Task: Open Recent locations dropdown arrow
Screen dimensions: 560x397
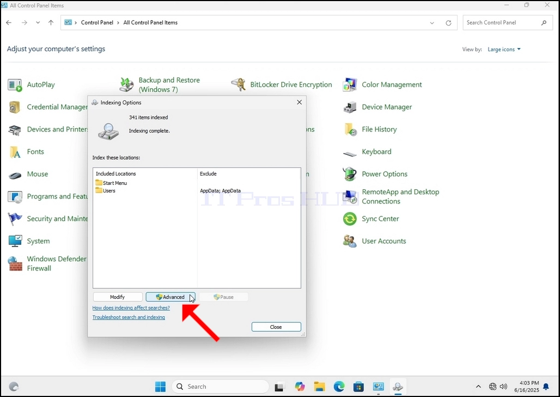Action: [38, 22]
